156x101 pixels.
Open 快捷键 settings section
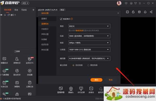coord(47,39)
